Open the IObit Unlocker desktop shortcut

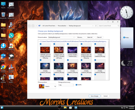pos(3,79)
